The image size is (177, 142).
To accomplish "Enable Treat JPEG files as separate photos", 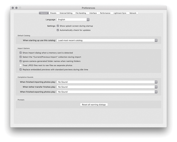I will click(21, 65).
